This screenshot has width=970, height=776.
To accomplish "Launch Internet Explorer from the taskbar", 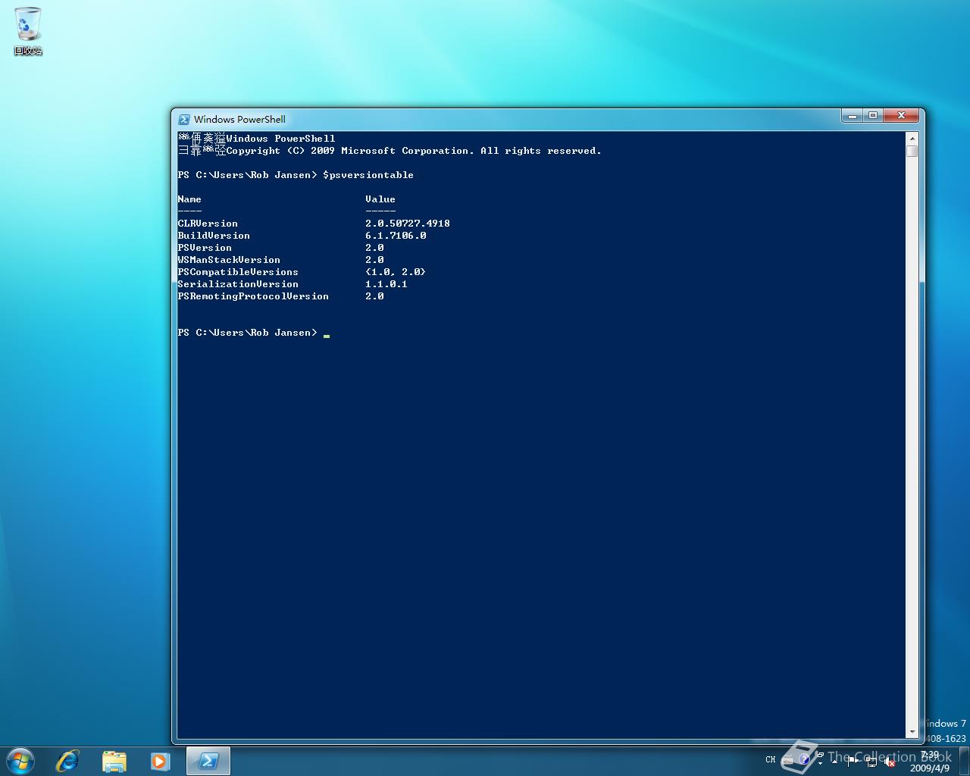I will [67, 761].
